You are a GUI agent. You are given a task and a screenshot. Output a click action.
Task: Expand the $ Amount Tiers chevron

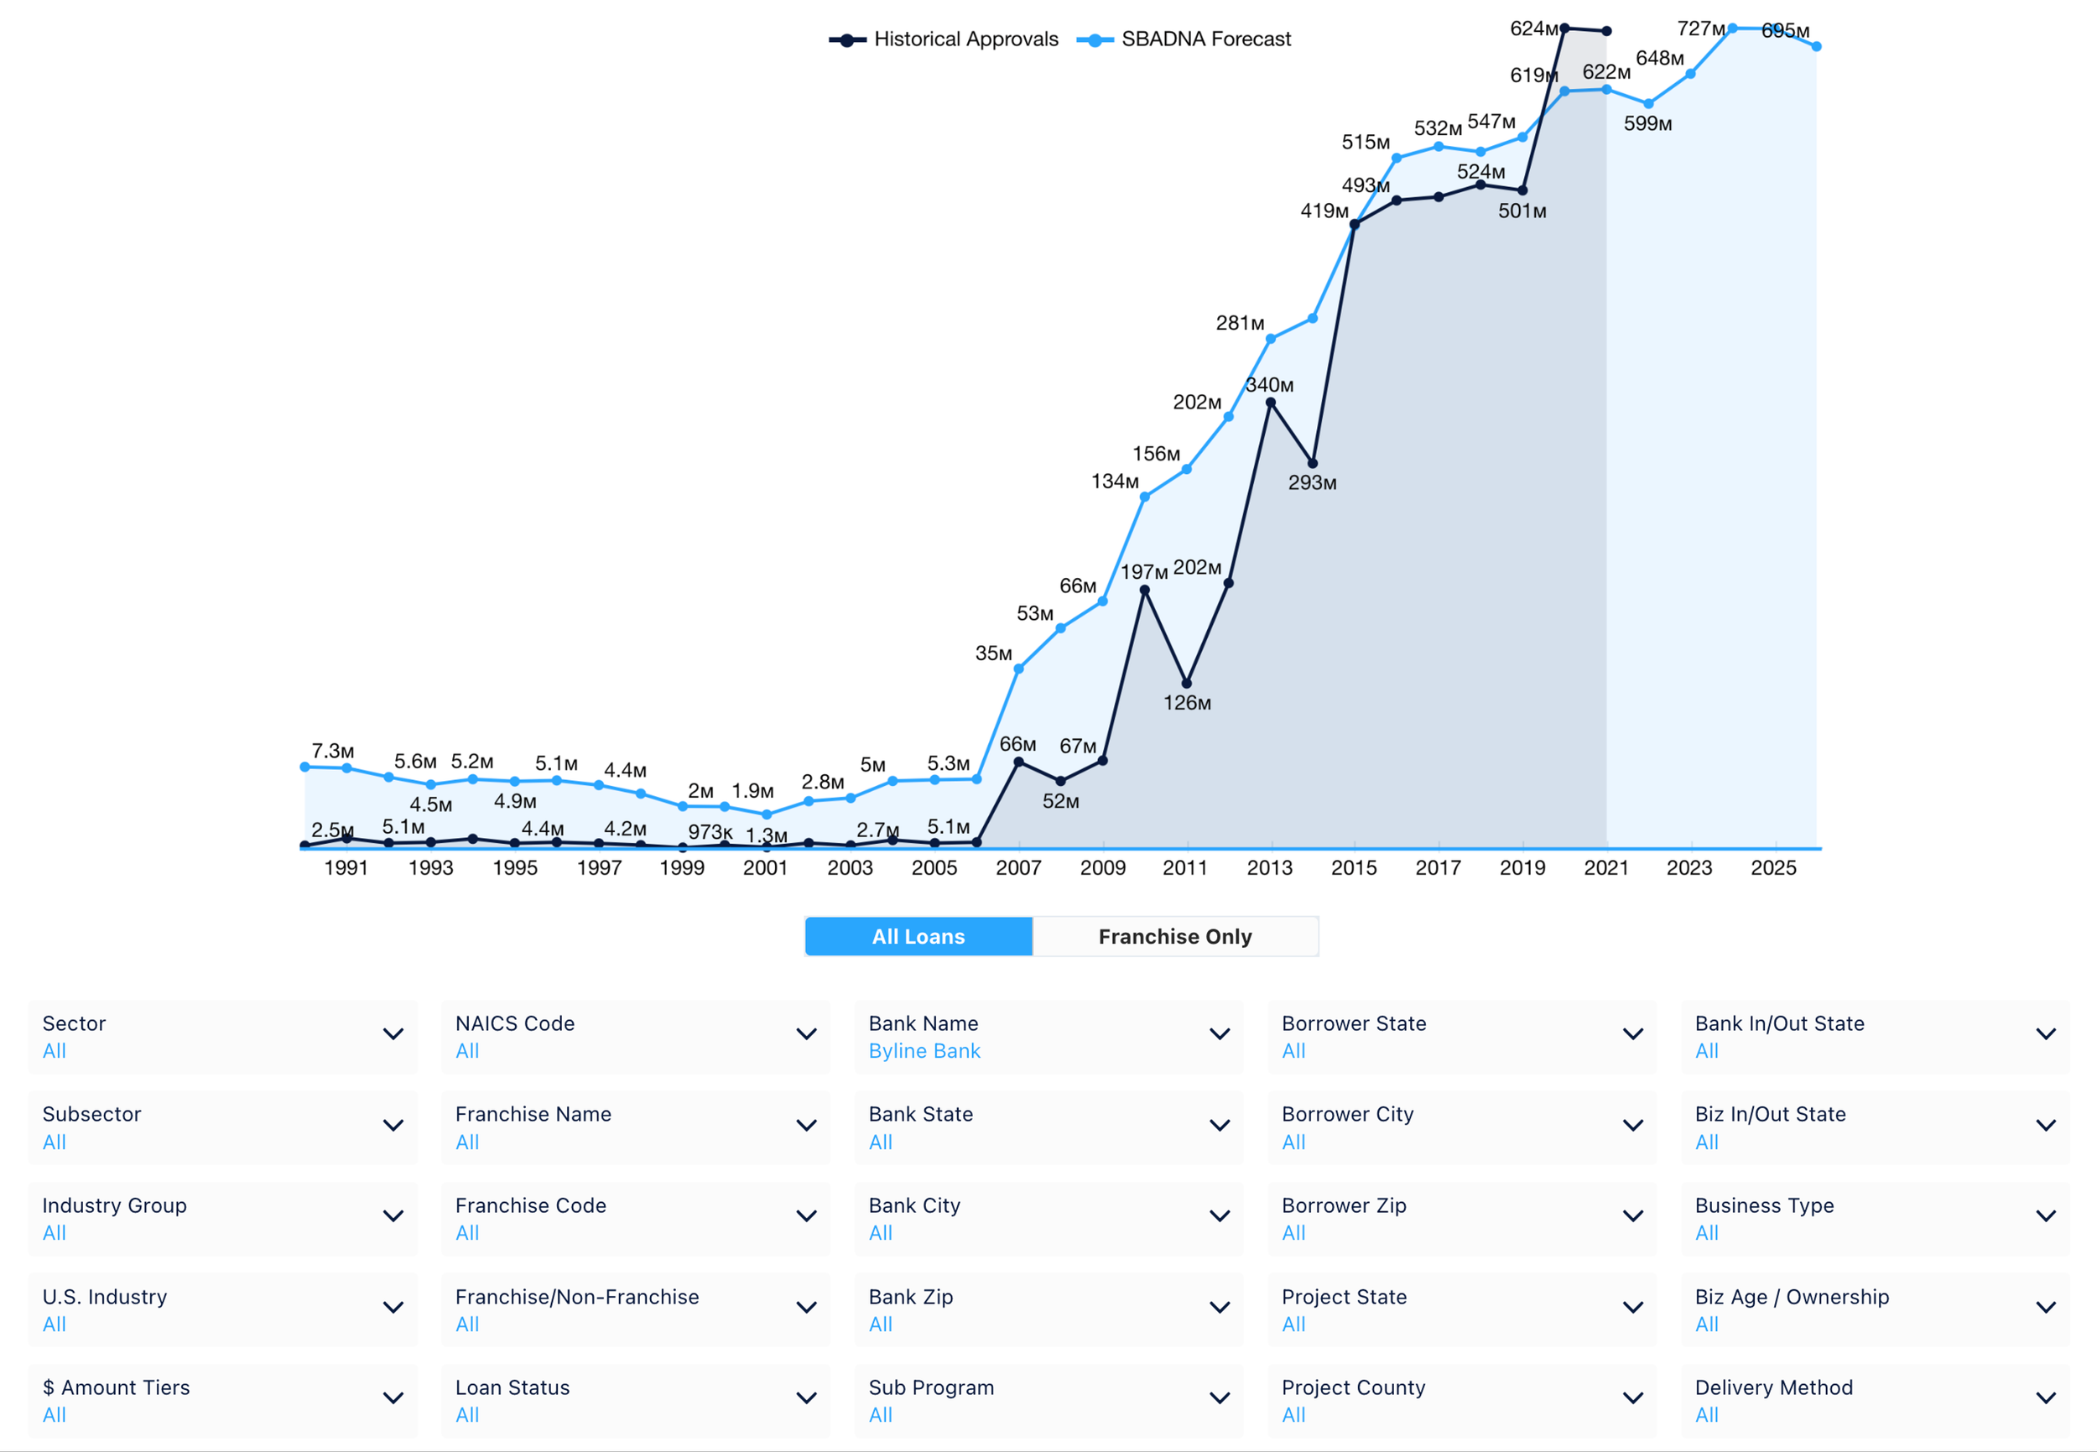click(393, 1398)
